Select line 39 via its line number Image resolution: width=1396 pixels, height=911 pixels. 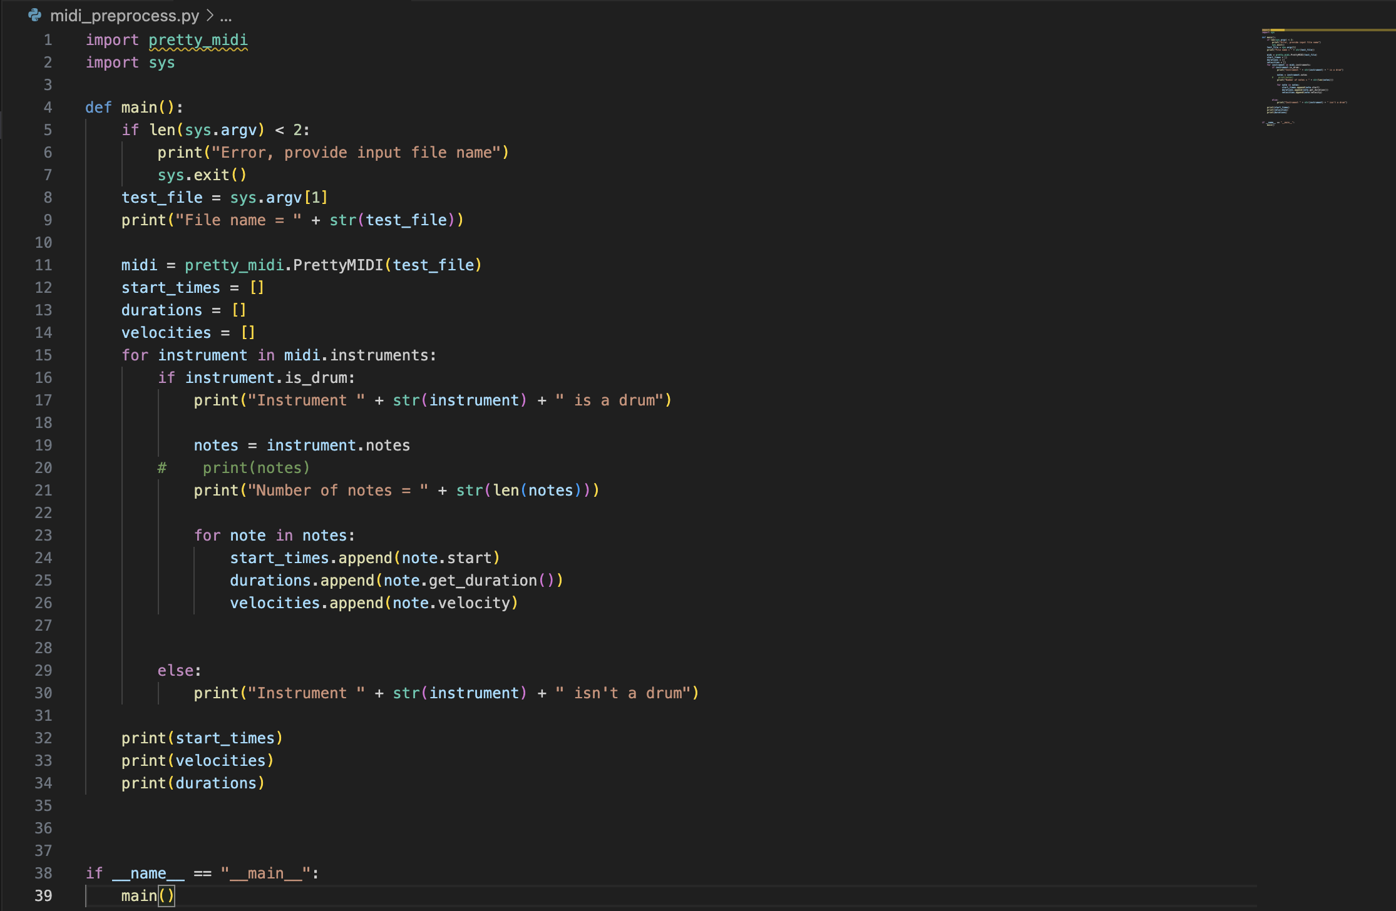point(43,895)
